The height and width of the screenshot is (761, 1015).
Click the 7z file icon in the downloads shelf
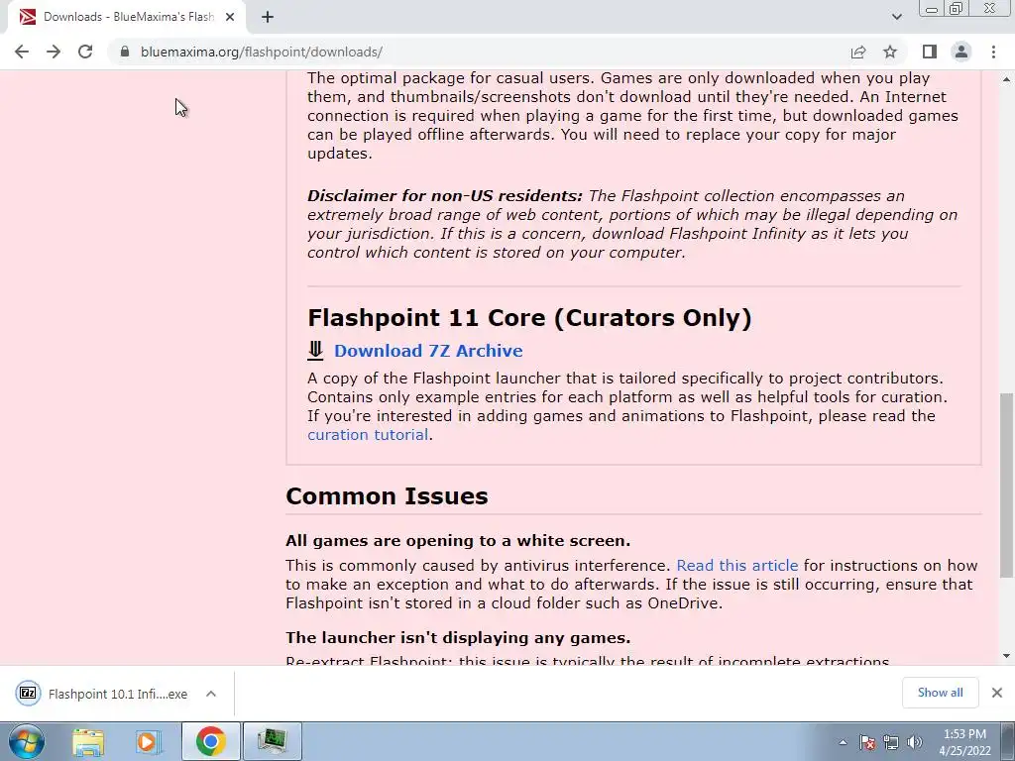point(28,693)
